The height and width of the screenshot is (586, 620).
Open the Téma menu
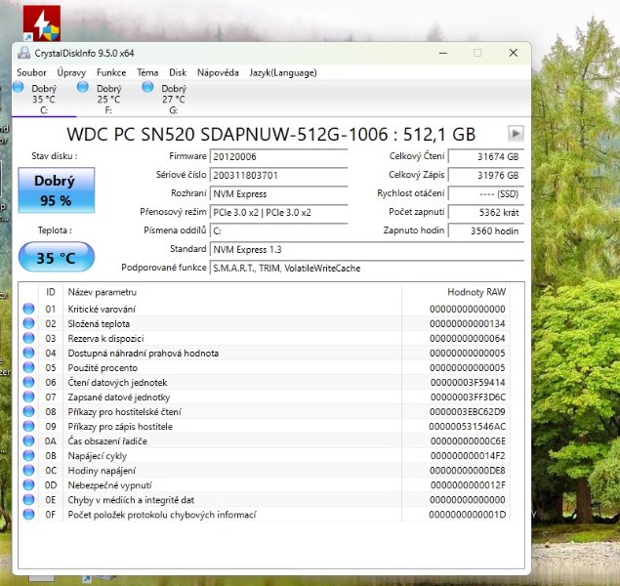(147, 72)
